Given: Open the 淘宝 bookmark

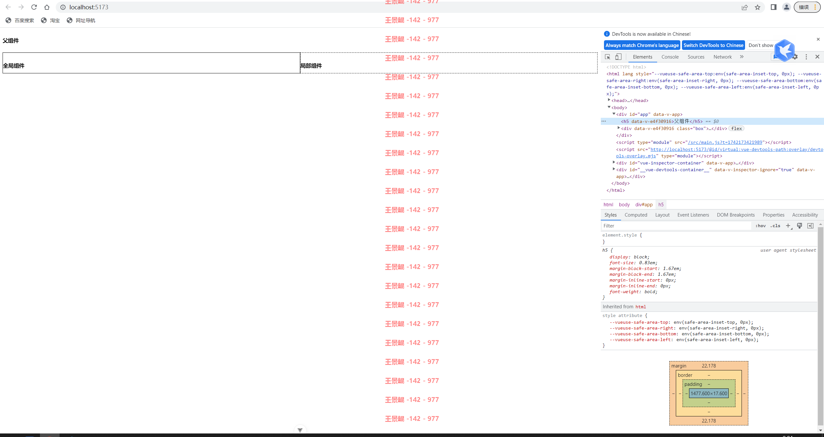Looking at the screenshot, I should (x=50, y=20).
